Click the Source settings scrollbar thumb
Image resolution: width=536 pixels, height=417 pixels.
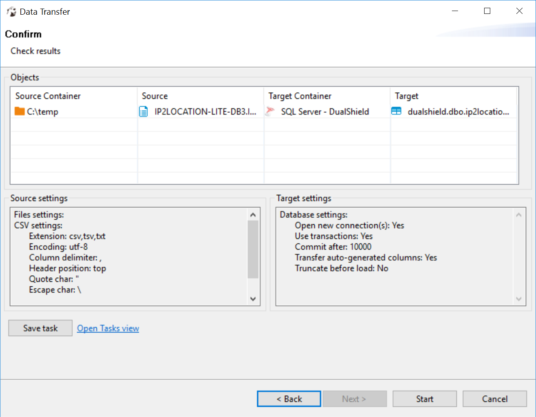click(x=253, y=249)
